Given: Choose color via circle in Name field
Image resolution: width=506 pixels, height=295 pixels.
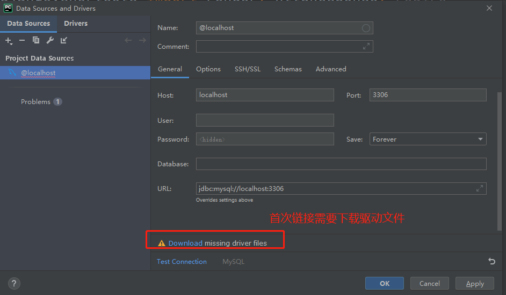Looking at the screenshot, I should (x=366, y=28).
